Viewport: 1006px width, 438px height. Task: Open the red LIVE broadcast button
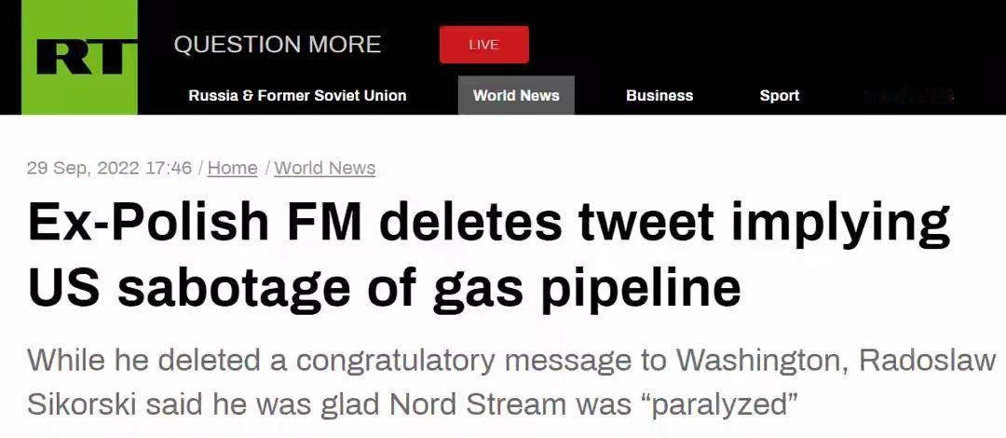pos(483,45)
